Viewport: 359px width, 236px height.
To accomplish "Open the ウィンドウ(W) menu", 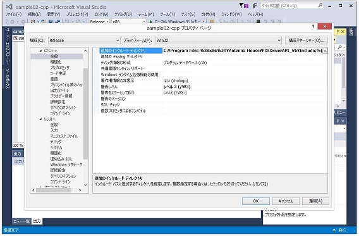I will point(231,14).
